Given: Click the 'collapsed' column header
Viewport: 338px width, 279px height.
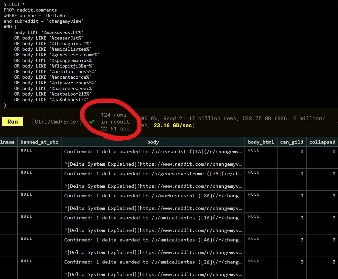Looking at the screenshot, I should tap(322, 142).
